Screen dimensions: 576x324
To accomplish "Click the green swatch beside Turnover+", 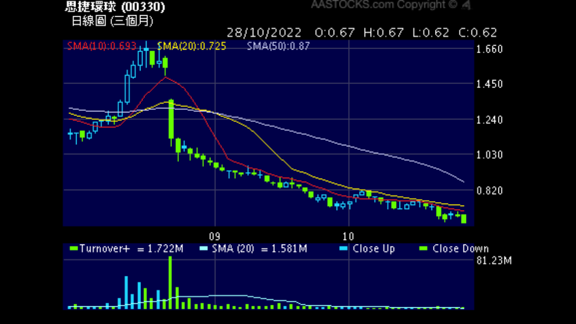I will click(x=74, y=249).
